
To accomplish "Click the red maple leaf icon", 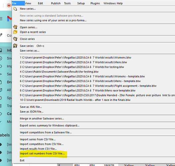I will point(9,5).
